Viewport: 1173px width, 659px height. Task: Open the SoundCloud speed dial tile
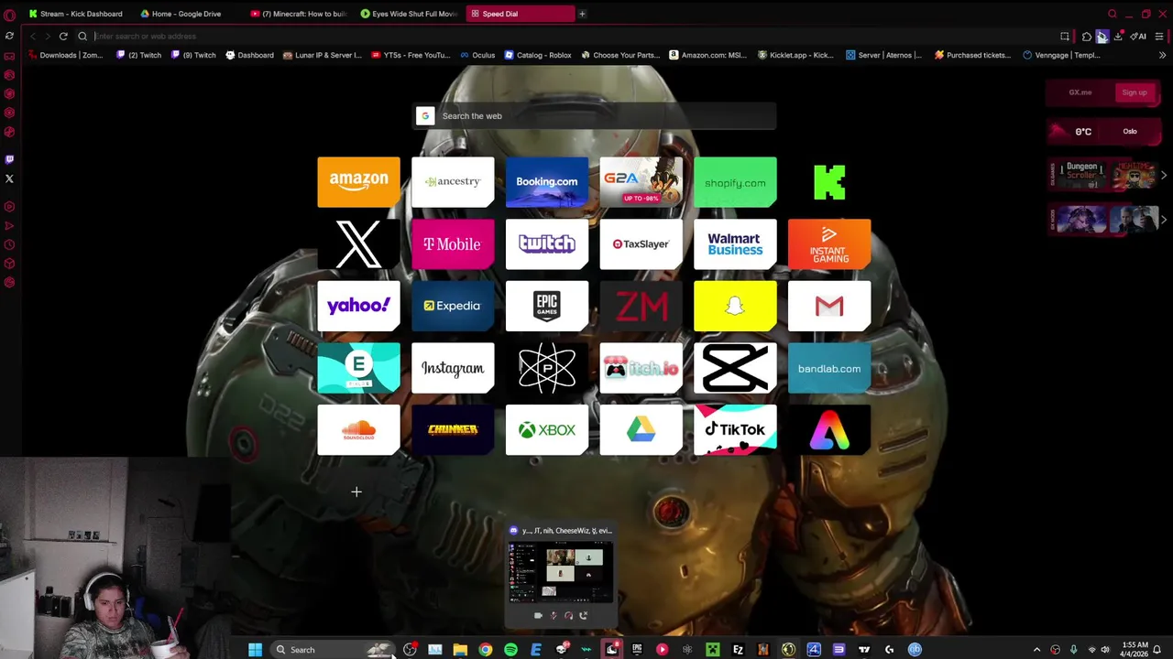click(358, 430)
